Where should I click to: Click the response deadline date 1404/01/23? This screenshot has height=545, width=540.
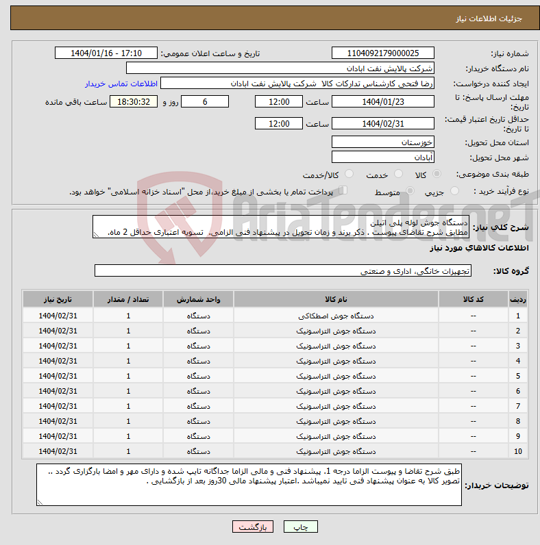[383, 101]
